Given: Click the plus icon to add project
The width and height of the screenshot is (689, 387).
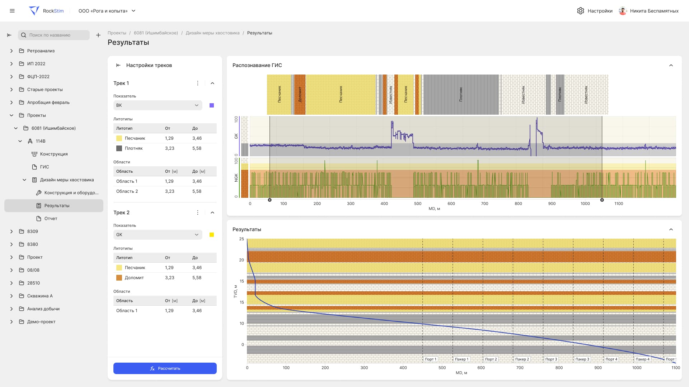Looking at the screenshot, I should [98, 35].
